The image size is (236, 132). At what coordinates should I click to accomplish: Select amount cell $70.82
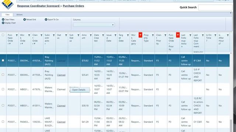tap(86, 60)
